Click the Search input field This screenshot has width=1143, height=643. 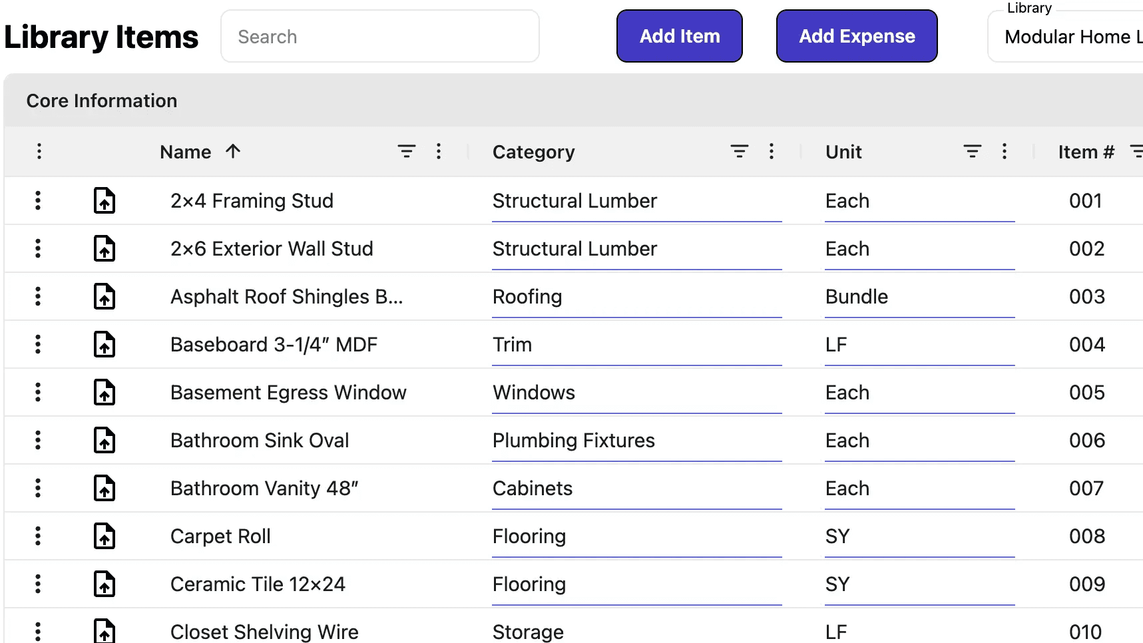[379, 36]
